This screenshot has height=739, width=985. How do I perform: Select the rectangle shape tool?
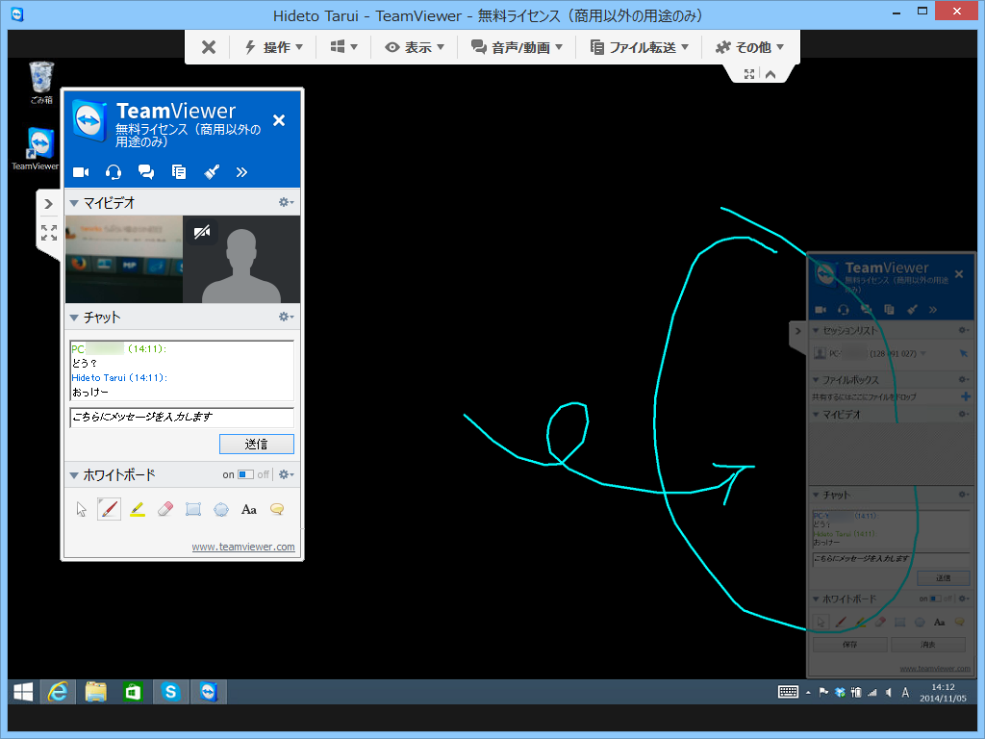[x=193, y=509]
